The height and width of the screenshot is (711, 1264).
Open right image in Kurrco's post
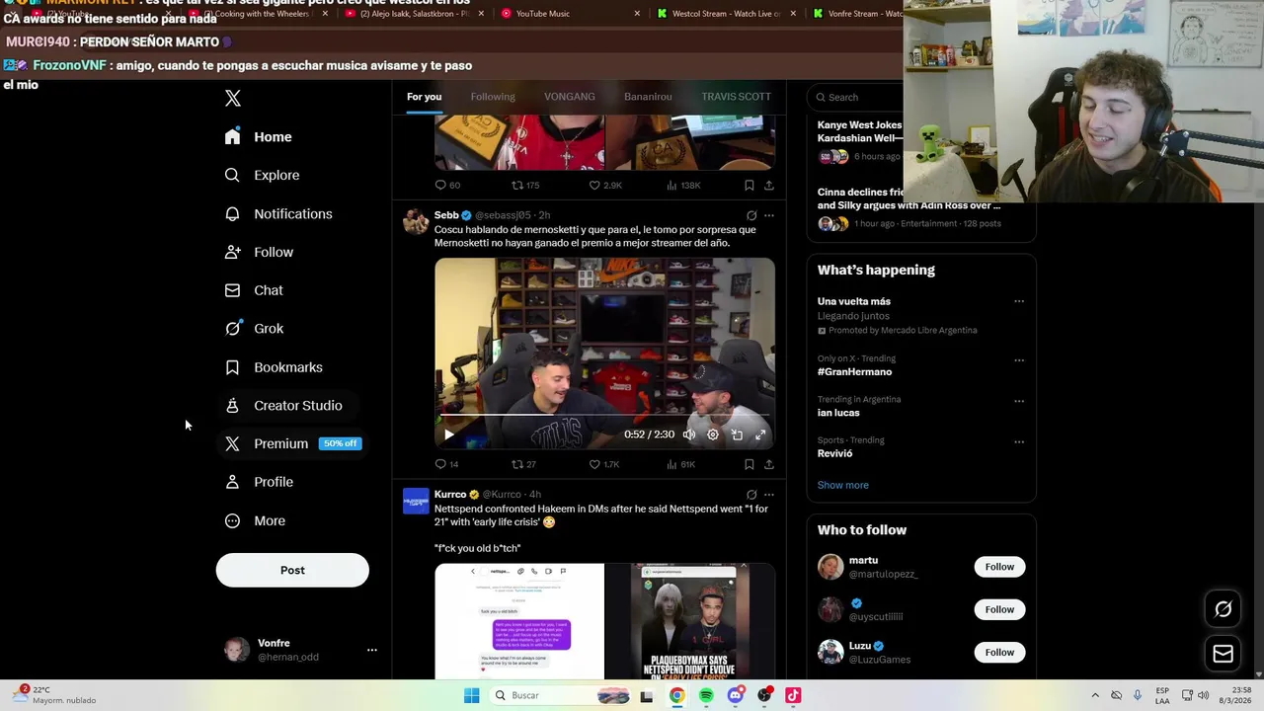tap(689, 622)
